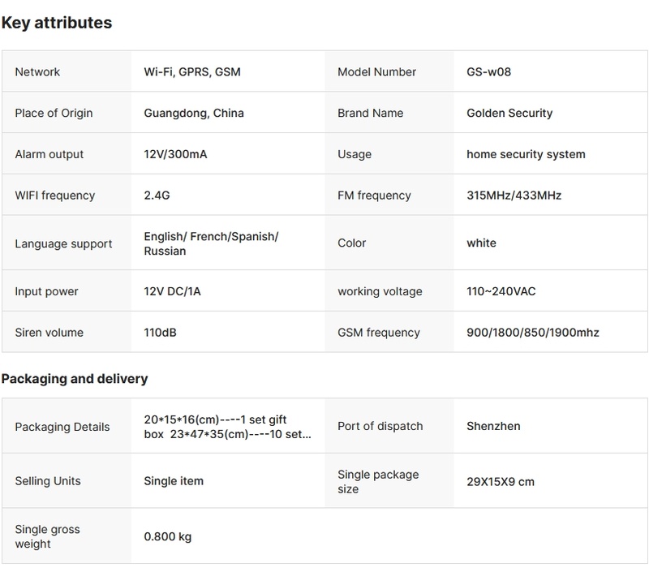Click the 12V DC/1A input power value
This screenshot has height=572, width=649.
[172, 292]
